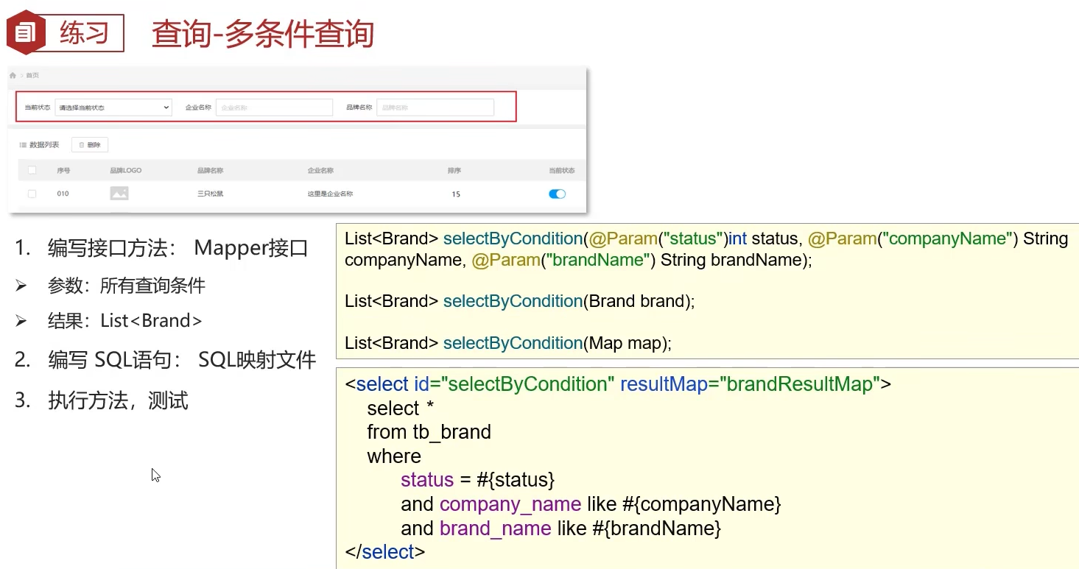Click the bullet 参数：所有查询条件

click(126, 286)
